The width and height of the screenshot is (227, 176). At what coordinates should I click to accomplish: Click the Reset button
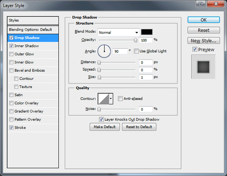pyautogui.click(x=204, y=30)
